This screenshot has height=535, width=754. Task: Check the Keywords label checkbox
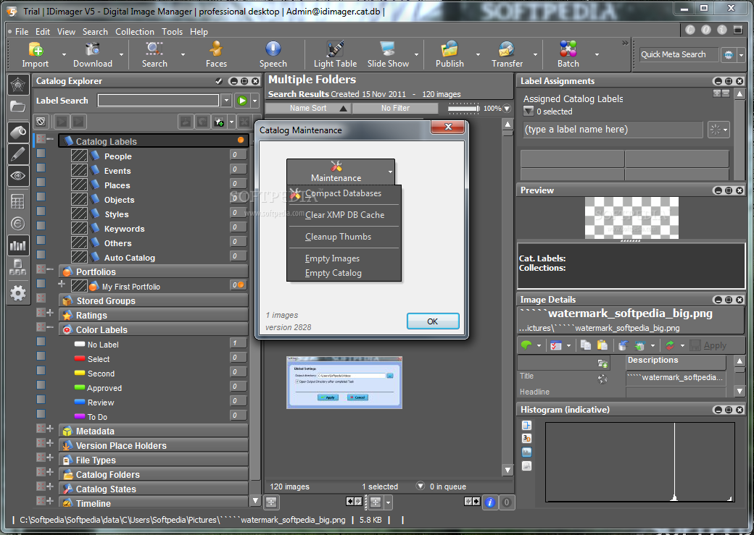[41, 225]
